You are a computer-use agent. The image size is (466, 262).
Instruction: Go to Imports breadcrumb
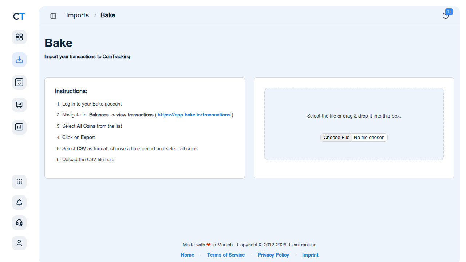point(78,15)
